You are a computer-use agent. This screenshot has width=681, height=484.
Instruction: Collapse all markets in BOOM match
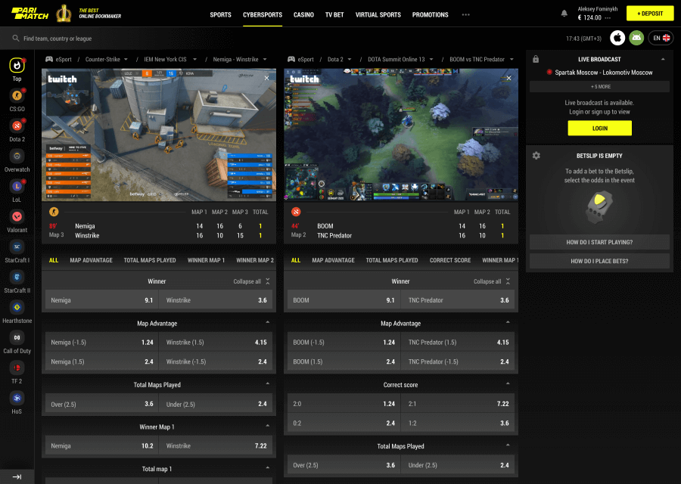pyautogui.click(x=492, y=281)
